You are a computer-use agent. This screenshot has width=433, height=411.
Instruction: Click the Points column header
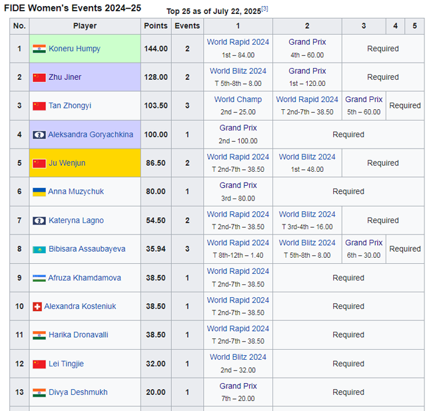(x=155, y=26)
